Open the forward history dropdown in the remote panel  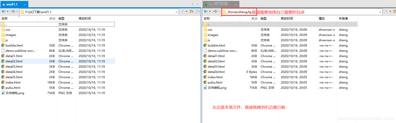[219, 12]
